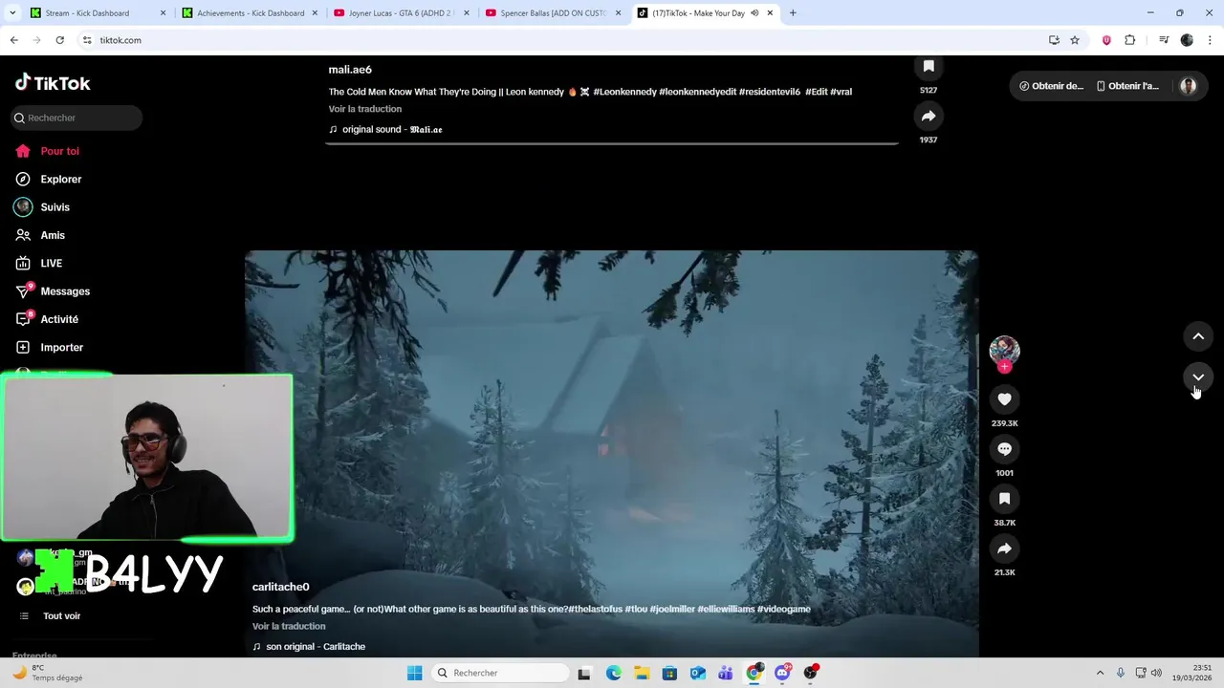
Task: Click the mali.ae6 video progress bar
Action: [612, 143]
